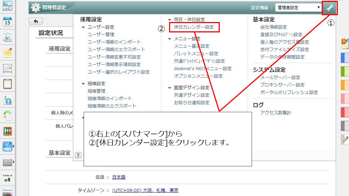
Task: Open the green arrow documents icon
Action: [7, 115]
